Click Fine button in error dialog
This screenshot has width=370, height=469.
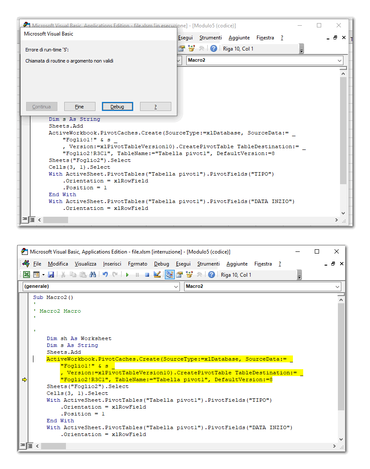(80, 107)
